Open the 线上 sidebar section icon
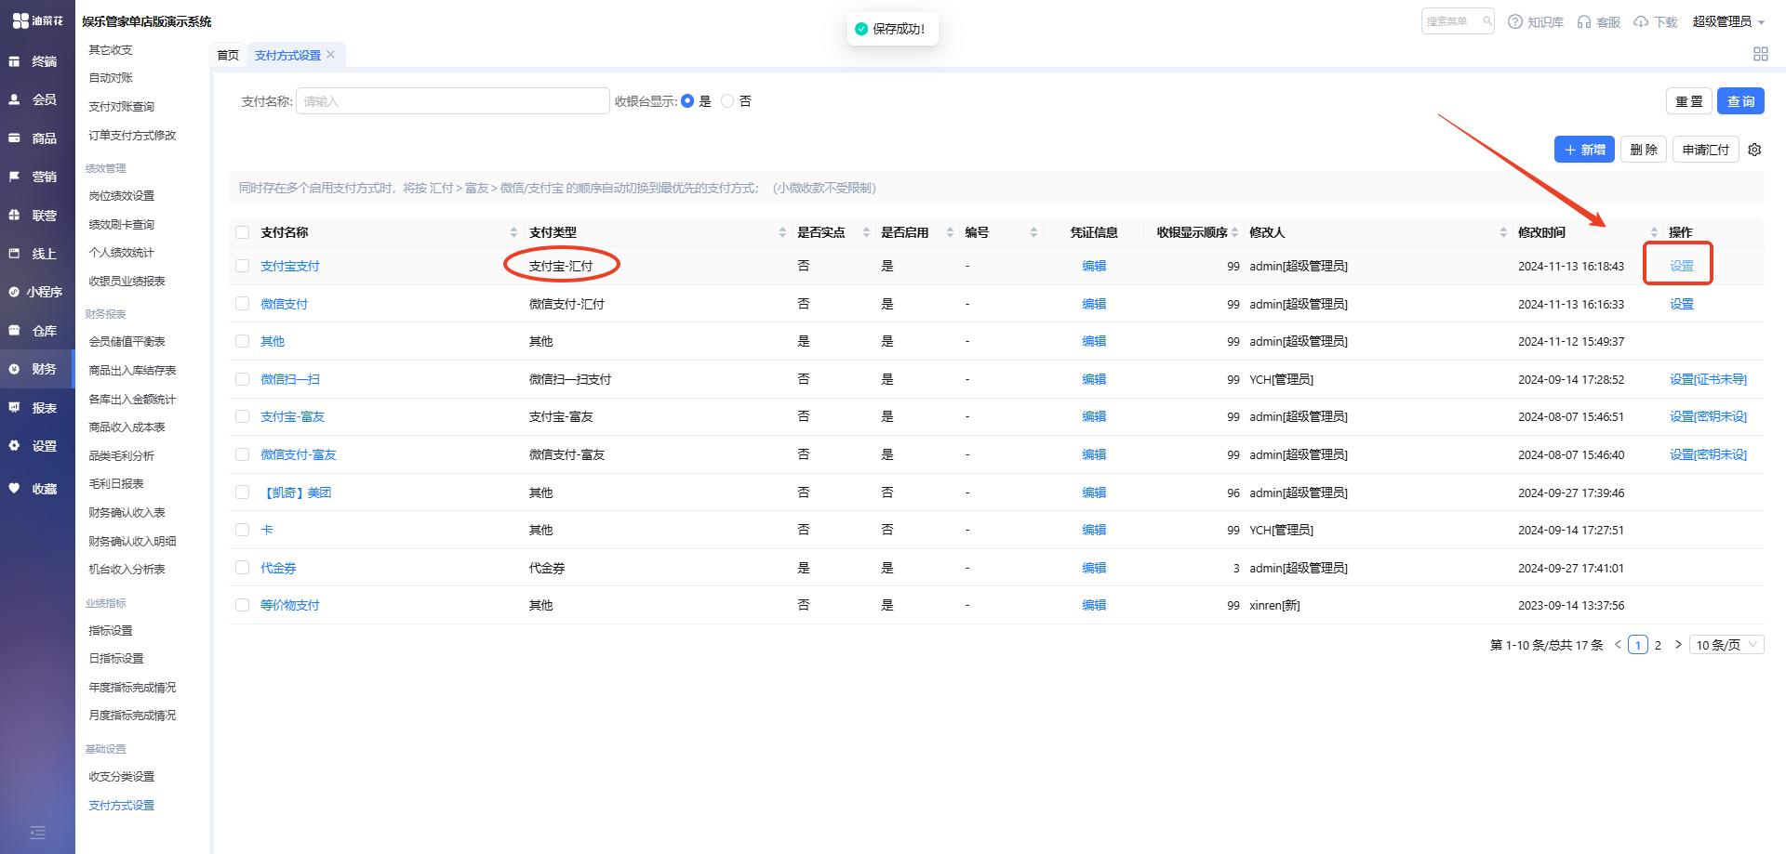 click(x=14, y=254)
